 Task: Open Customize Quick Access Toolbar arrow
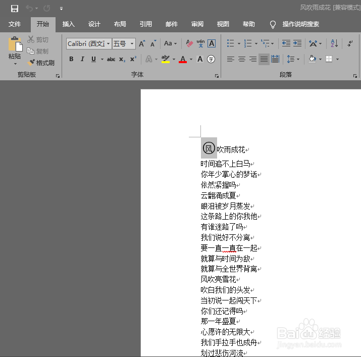point(61,9)
